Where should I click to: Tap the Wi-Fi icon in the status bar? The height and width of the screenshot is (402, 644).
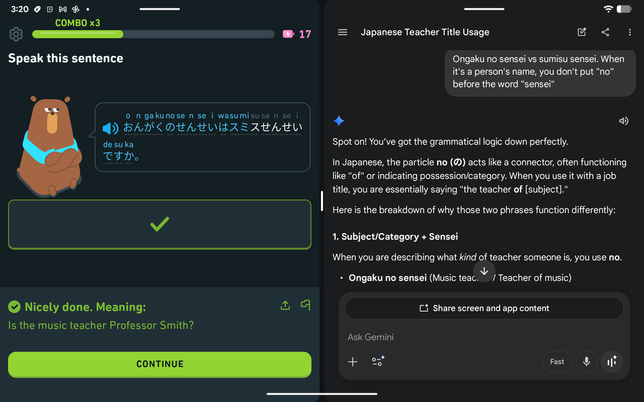(x=609, y=9)
